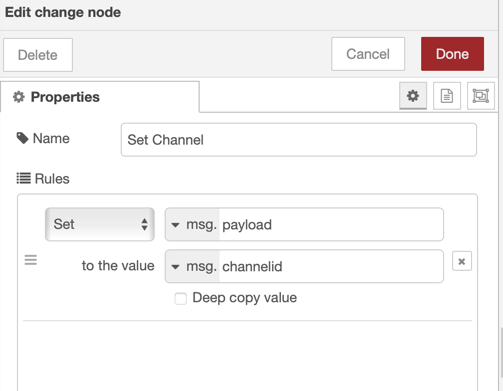Remove the rule with the x button
The width and height of the screenshot is (503, 391).
[462, 261]
